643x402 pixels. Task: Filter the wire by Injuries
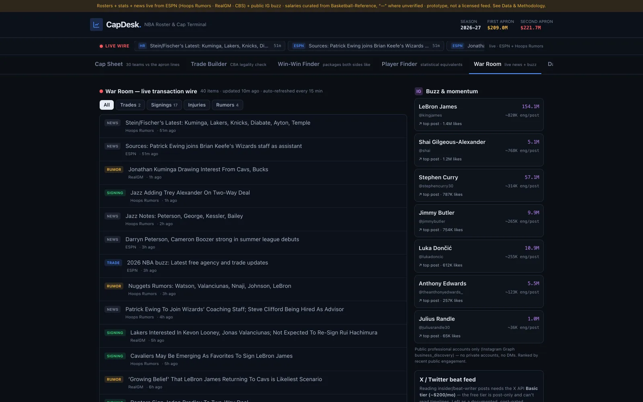click(x=197, y=105)
